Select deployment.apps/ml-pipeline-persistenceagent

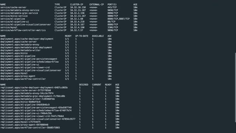(29, 59)
